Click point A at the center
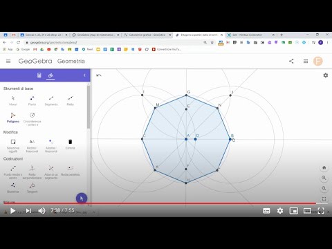 [186, 139]
